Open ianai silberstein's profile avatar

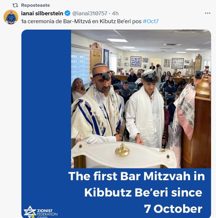[11, 17]
